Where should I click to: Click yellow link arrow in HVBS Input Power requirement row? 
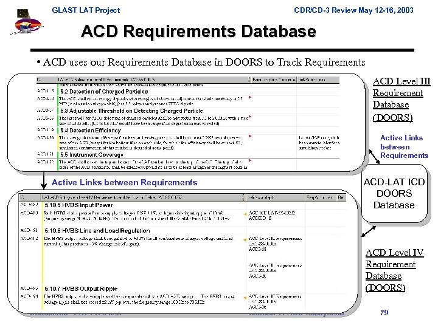(245, 214)
